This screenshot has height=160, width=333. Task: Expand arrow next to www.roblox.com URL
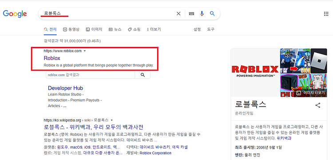point(85,51)
